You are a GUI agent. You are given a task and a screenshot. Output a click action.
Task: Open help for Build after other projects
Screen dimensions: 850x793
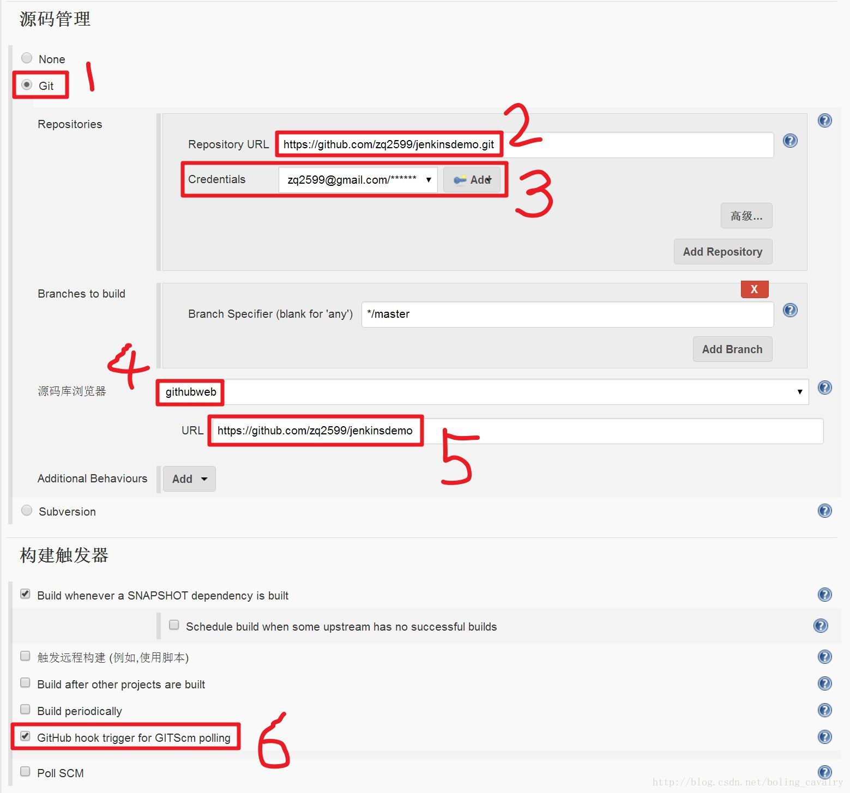pyautogui.click(x=824, y=683)
